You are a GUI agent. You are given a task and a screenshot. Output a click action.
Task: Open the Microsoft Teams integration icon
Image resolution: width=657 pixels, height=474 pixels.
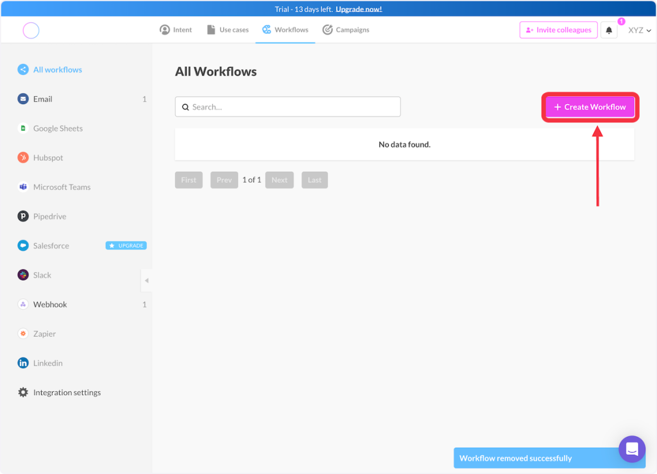tap(23, 187)
